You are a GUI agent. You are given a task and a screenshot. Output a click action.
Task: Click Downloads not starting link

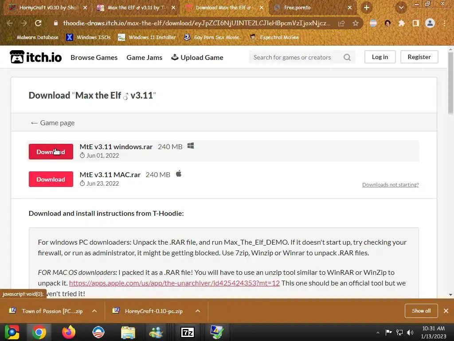pos(390,185)
